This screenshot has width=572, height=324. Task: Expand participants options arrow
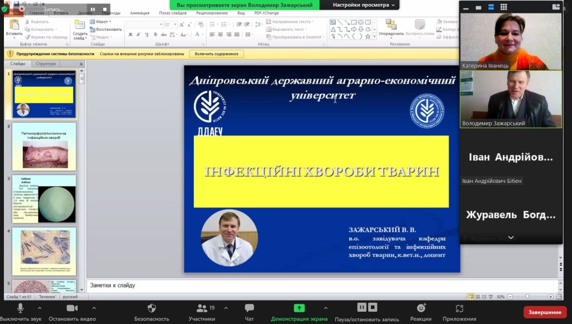[226, 308]
